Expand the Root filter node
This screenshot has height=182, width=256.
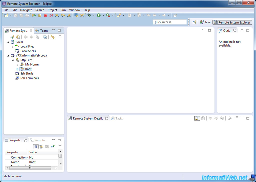coord(18,69)
